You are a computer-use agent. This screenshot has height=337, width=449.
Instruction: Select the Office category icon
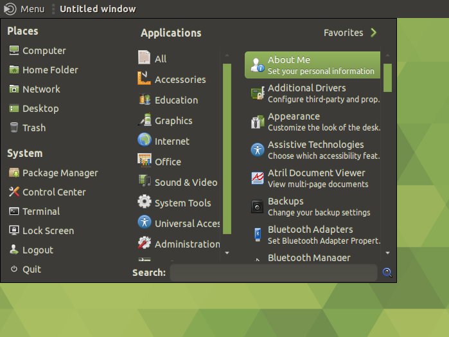click(145, 160)
